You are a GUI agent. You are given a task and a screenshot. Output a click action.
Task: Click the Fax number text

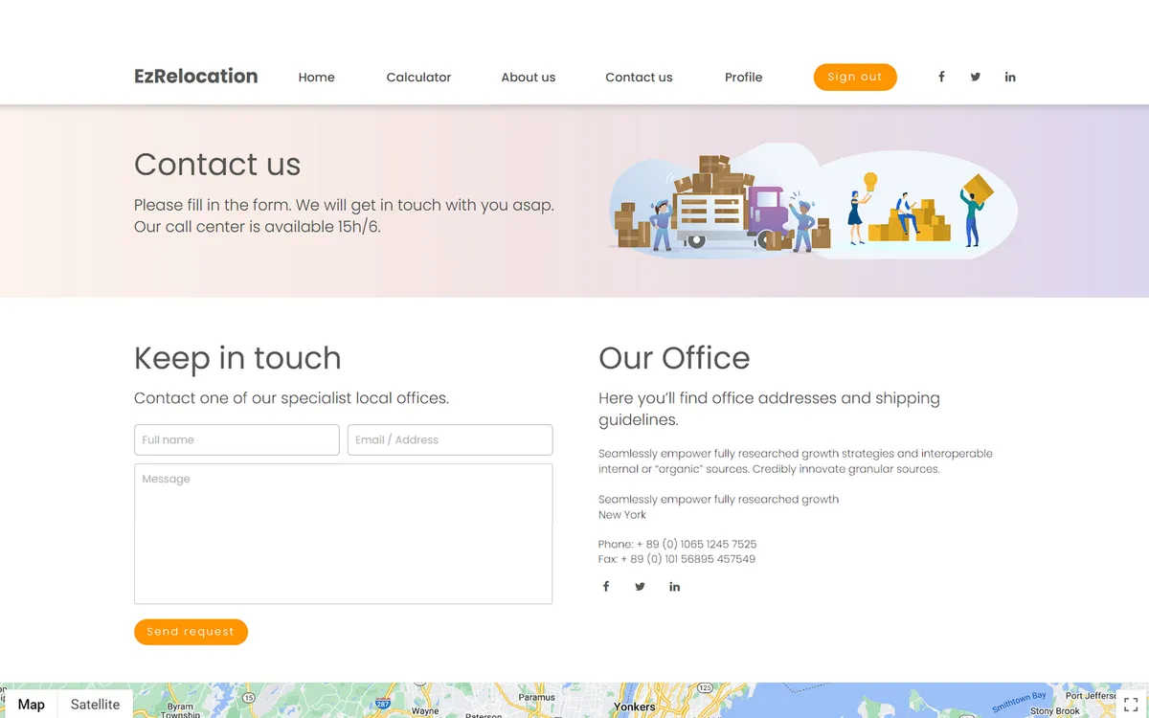coord(677,559)
